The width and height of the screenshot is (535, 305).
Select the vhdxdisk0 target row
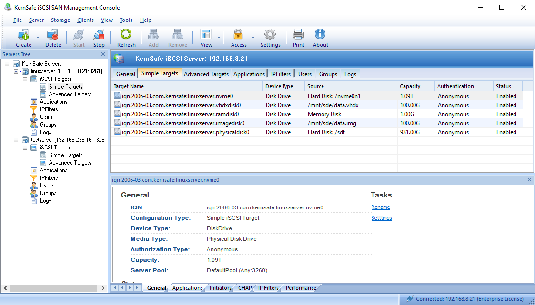[317, 105]
